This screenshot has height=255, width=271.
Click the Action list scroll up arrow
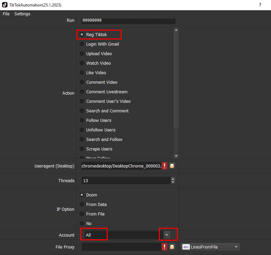point(176,30)
